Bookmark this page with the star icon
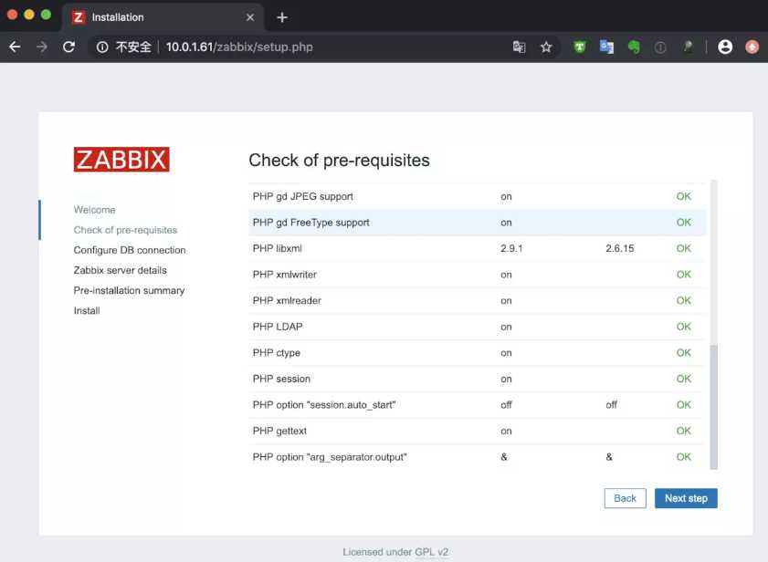Screen dimensions: 768x562 546,47
